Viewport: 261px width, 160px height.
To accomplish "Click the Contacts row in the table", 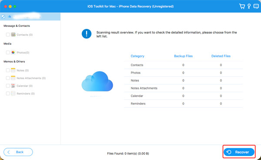I will (184, 65).
